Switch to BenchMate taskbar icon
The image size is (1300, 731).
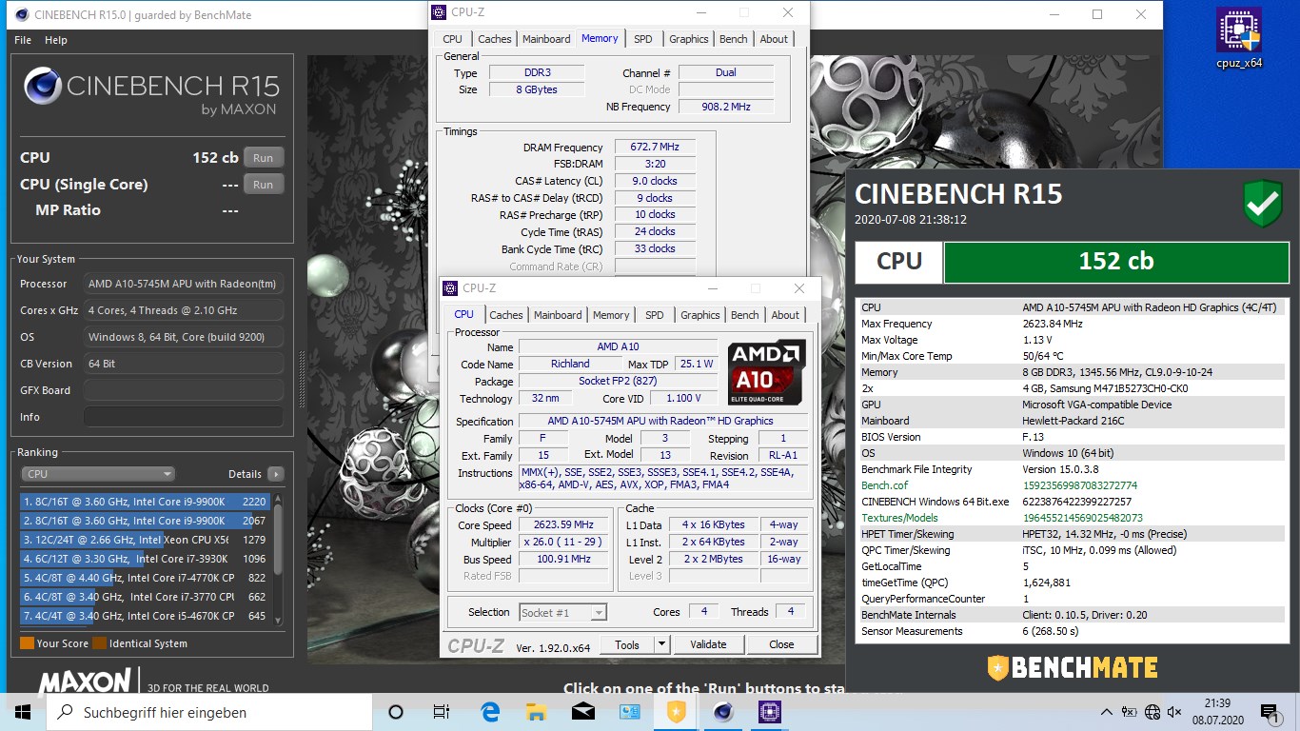coord(676,712)
